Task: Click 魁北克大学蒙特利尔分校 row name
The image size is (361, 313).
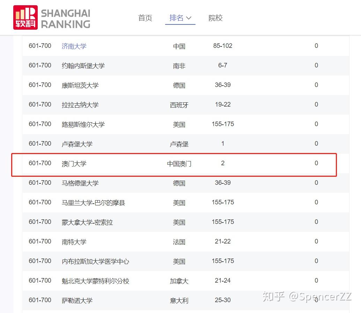Action: coord(95,281)
